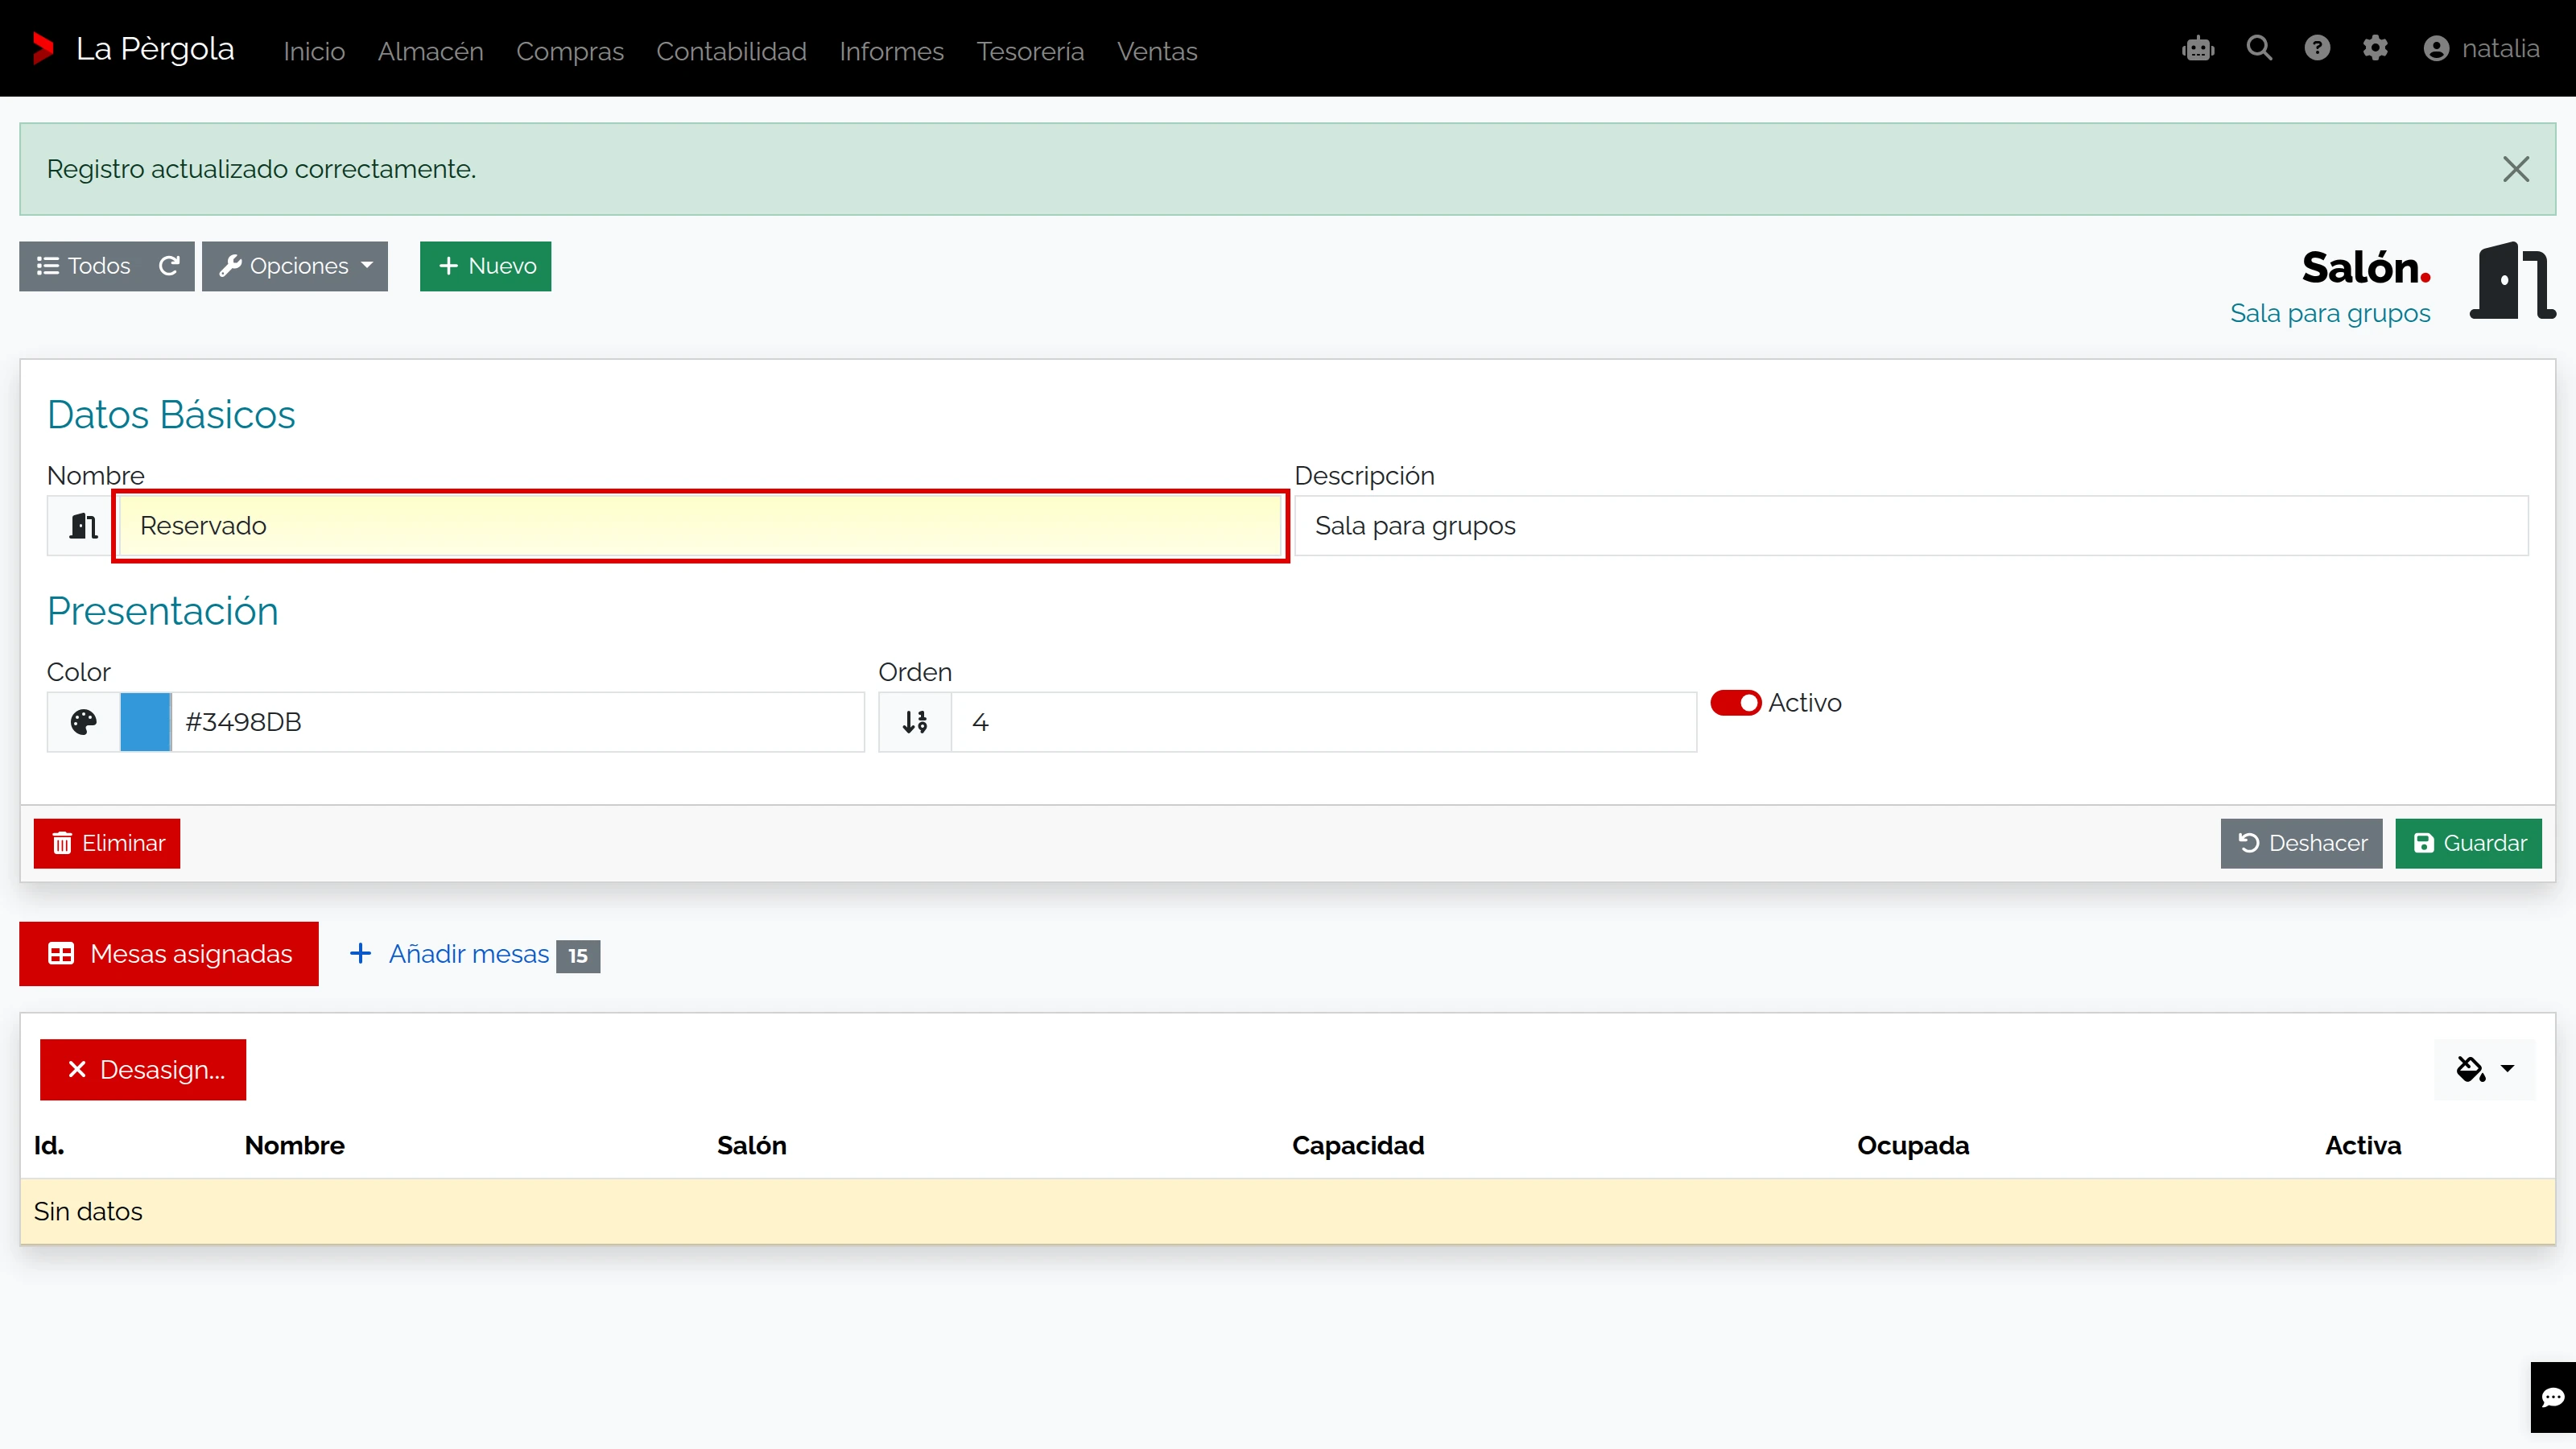This screenshot has height=1449, width=2576.
Task: Click the robot assistant icon in the navbar
Action: click(x=2198, y=49)
